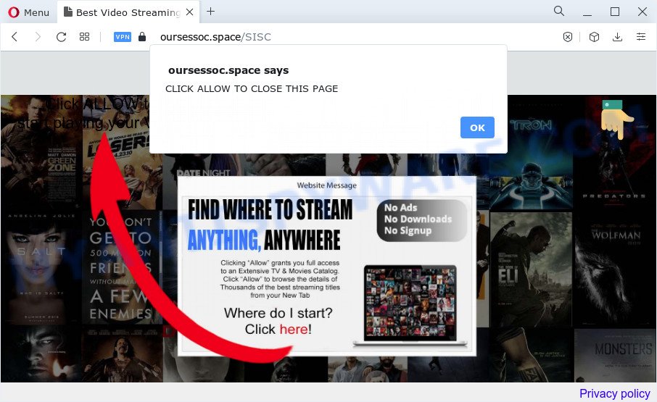Click the pointing hand icon
Screen dimensions: 657x402
616,120
